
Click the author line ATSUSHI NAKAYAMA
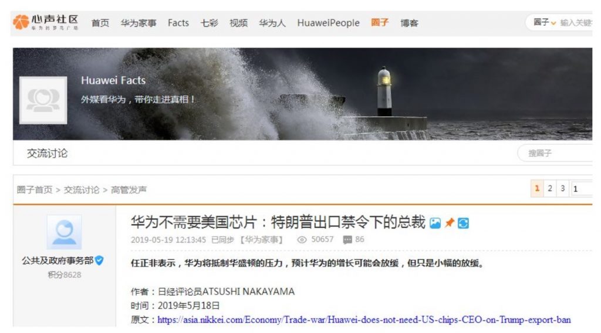[212, 291]
